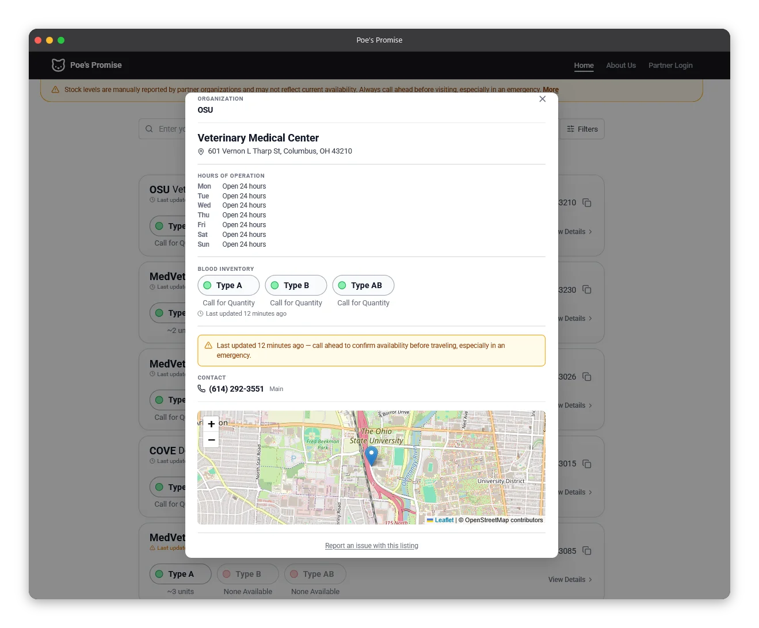
Task: Click the clock icon next to Last updated
Action: (x=200, y=314)
